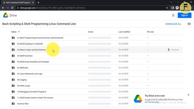The height and width of the screenshot is (109, 194).
Task: Bookmark this page with star icon
Action: coord(167,8)
